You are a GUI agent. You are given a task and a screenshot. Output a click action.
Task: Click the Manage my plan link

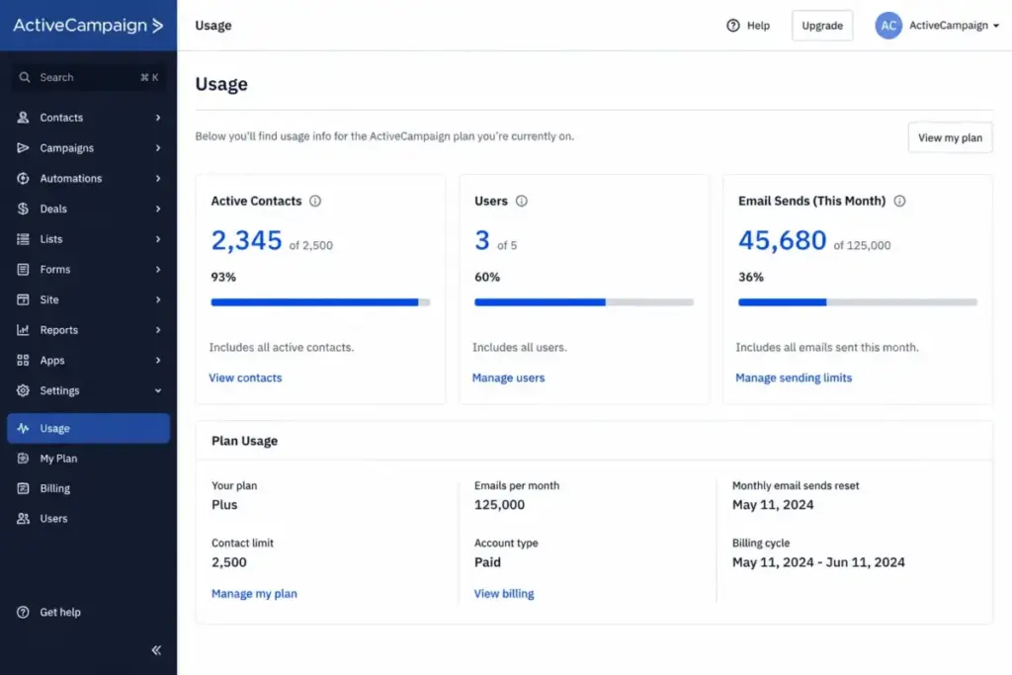254,594
